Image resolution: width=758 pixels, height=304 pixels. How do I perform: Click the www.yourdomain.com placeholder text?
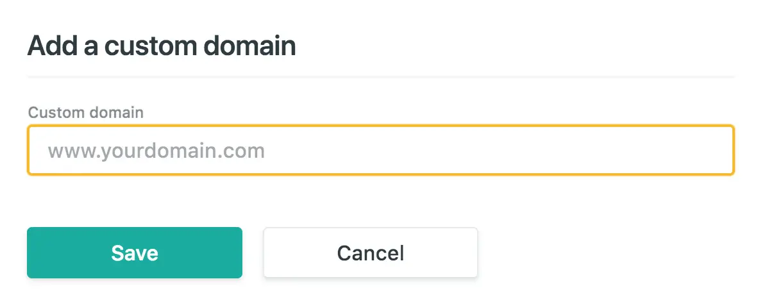[156, 151]
